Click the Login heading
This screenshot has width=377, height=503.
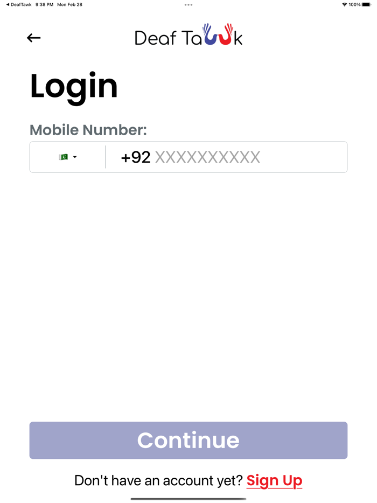(74, 87)
